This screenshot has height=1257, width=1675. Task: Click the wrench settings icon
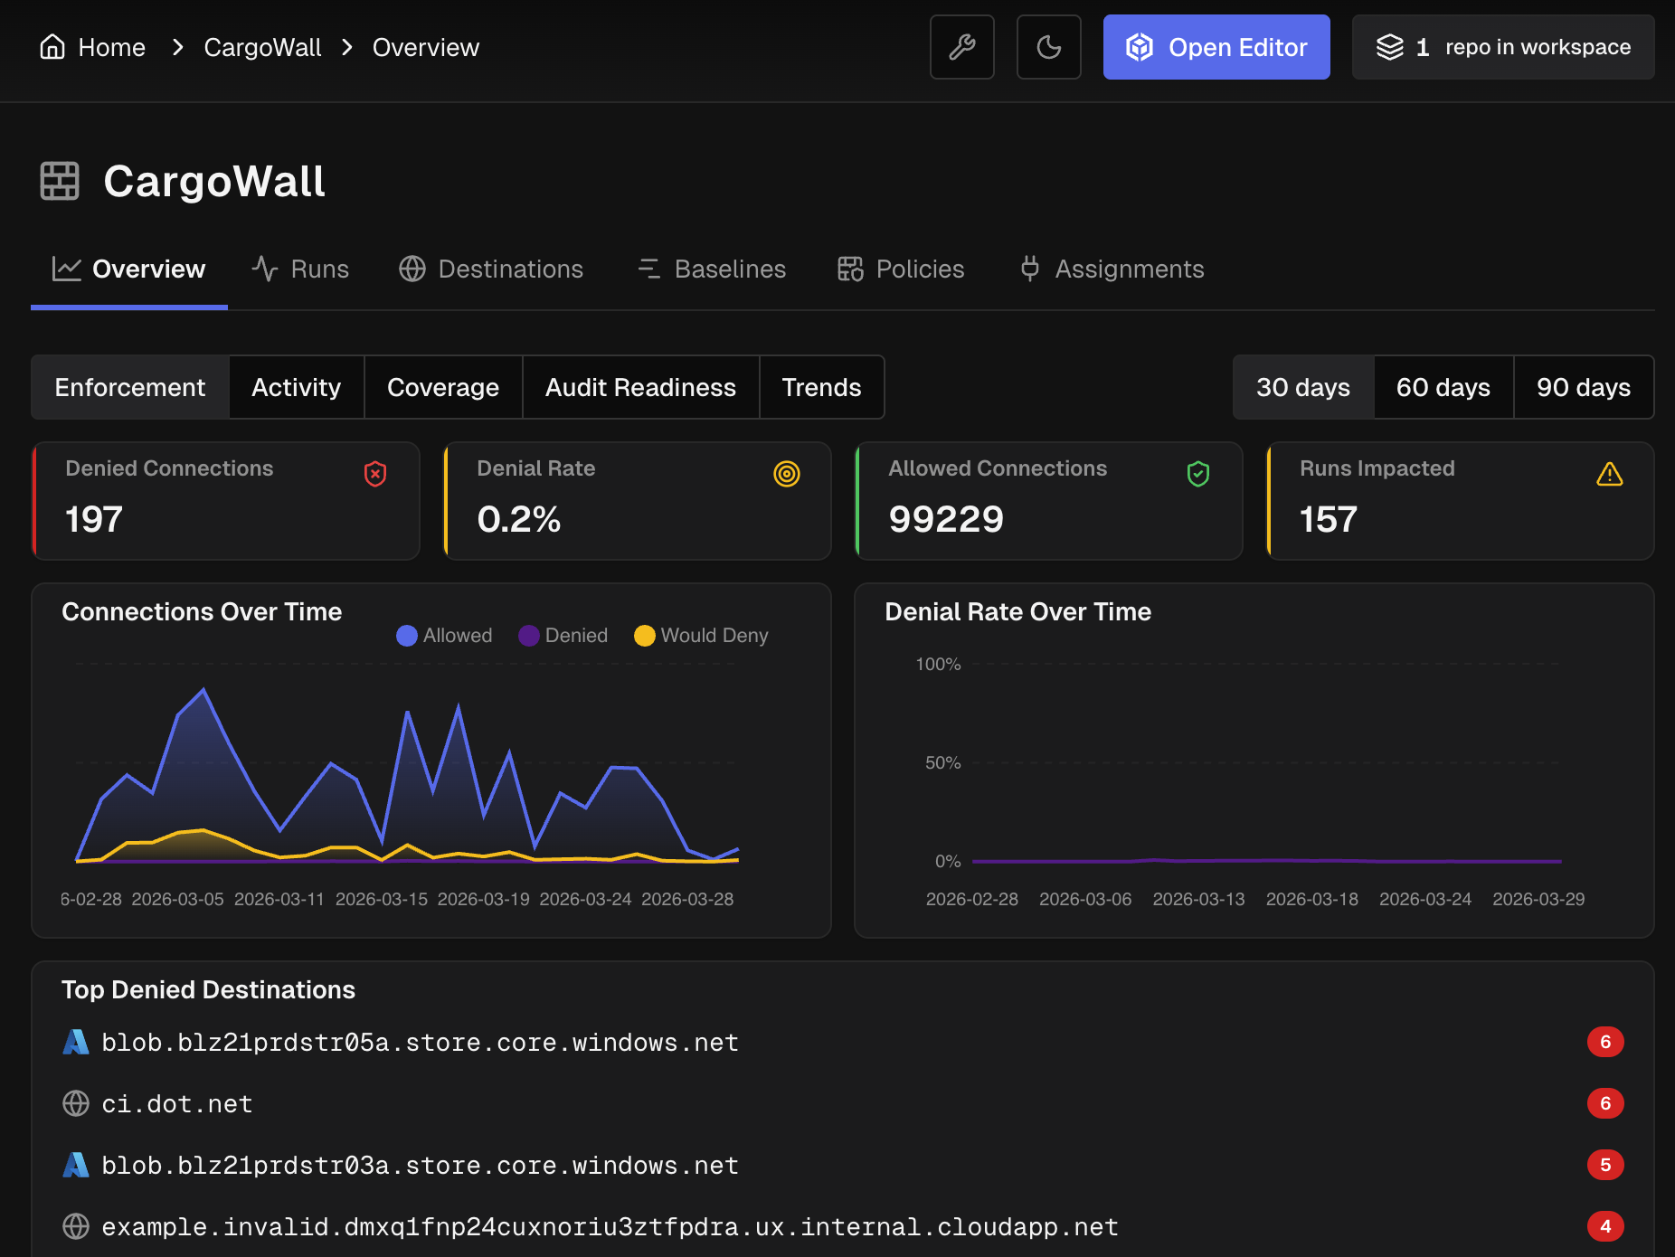[x=961, y=47]
